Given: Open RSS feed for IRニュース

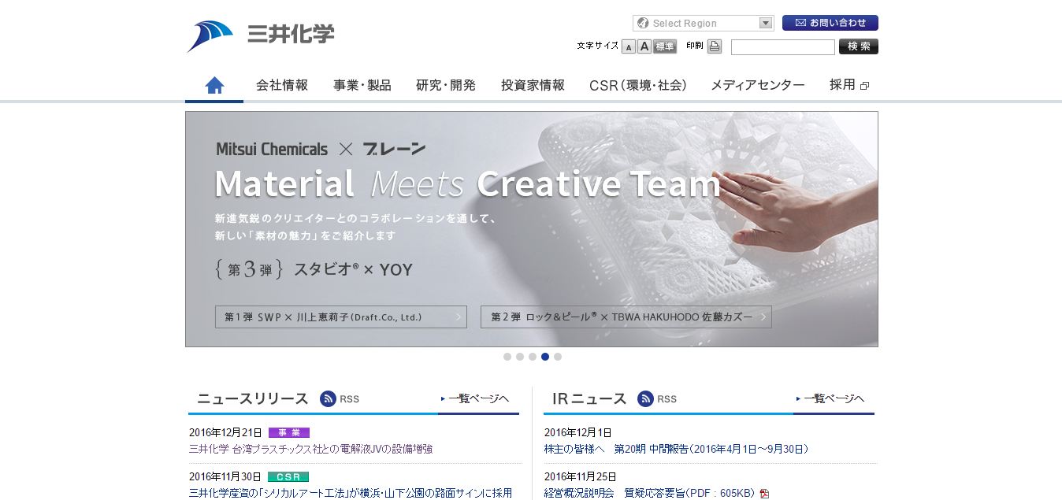Looking at the screenshot, I should [657, 399].
